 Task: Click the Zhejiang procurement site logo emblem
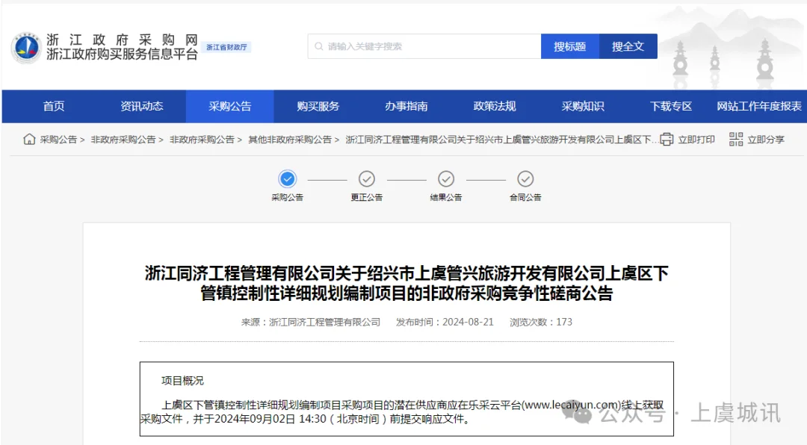click(x=25, y=47)
